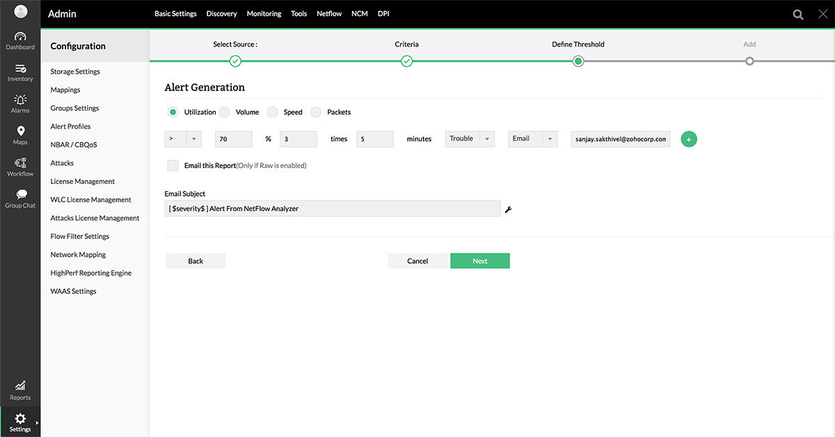Open Attacks License Management item
Image resolution: width=835 pixels, height=437 pixels.
click(x=95, y=218)
